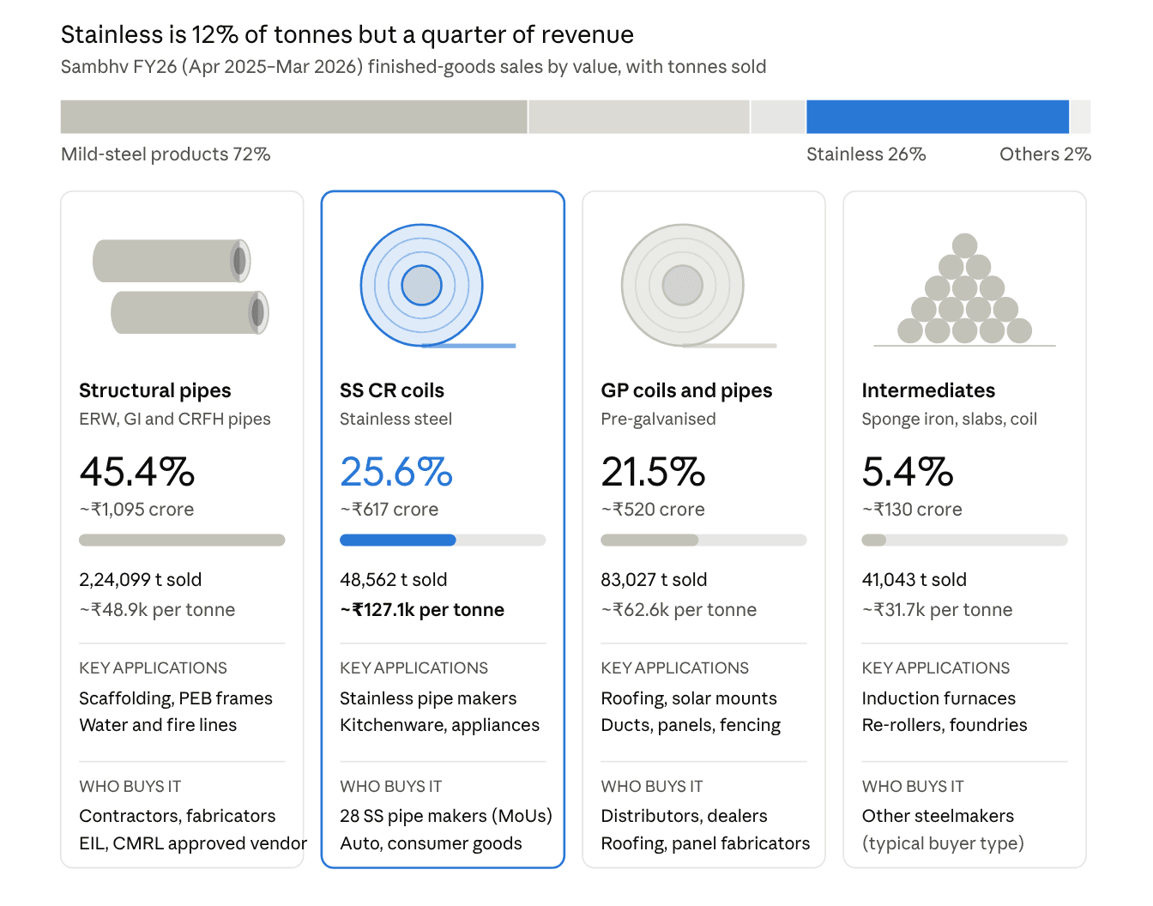Click the 'SS CR coils' card title

[392, 390]
